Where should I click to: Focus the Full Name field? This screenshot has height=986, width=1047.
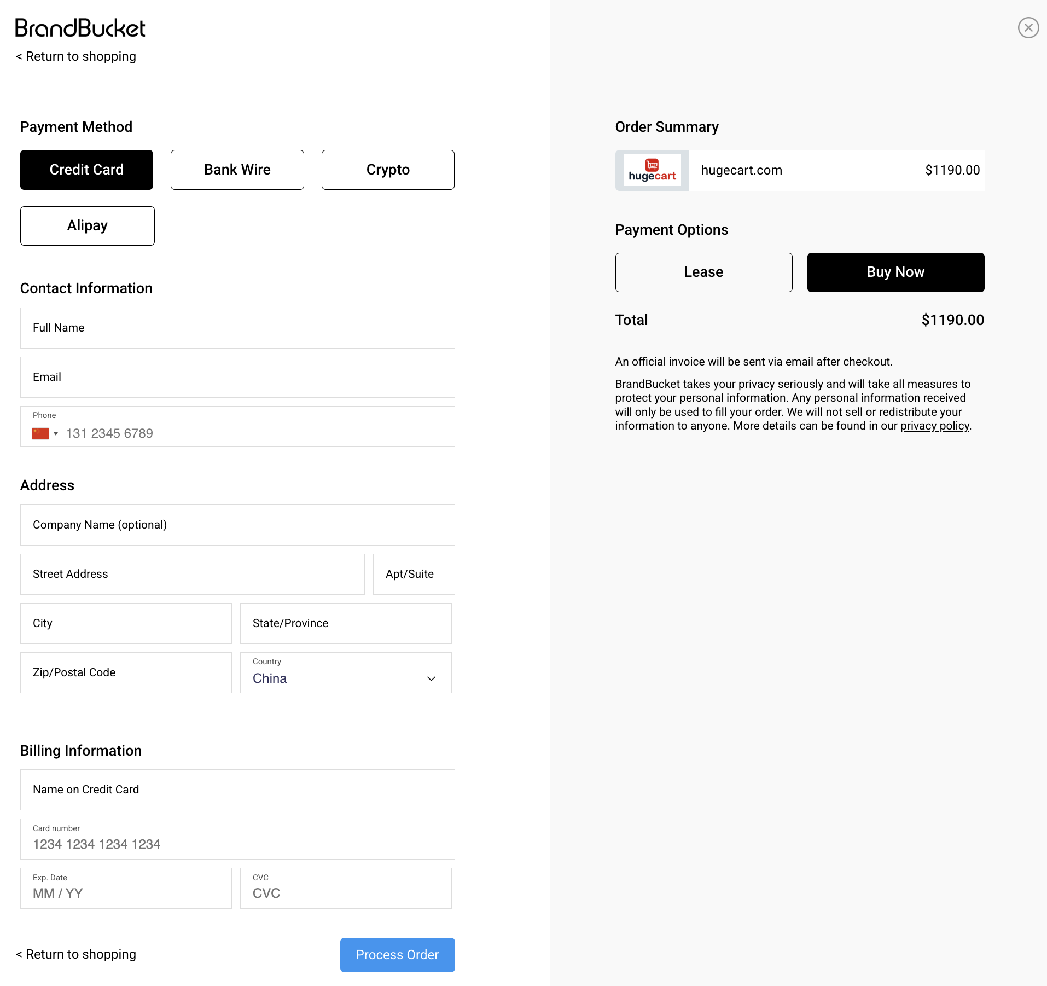(237, 328)
